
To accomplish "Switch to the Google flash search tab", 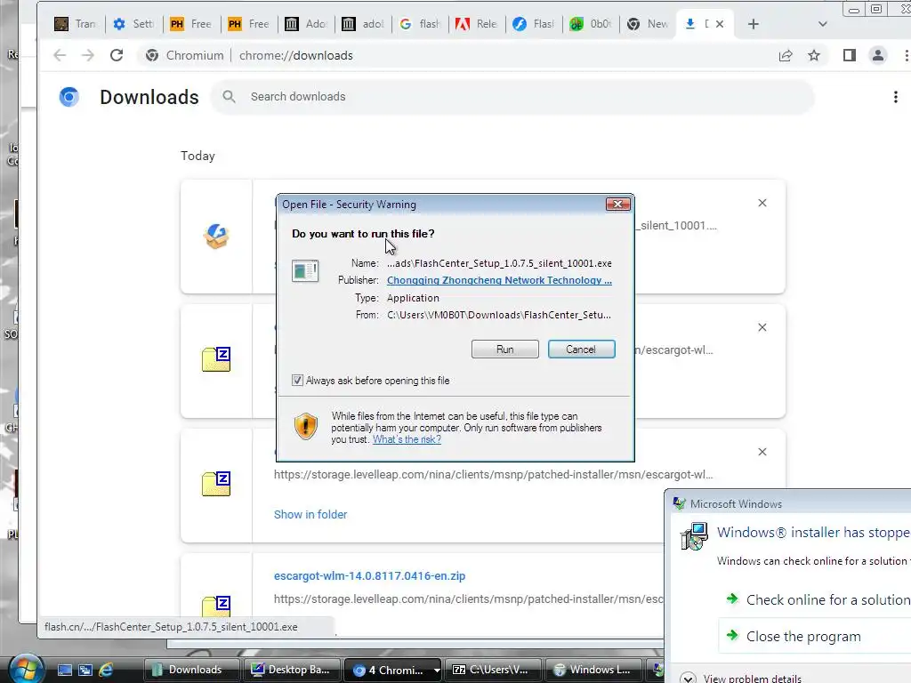I will (x=420, y=24).
